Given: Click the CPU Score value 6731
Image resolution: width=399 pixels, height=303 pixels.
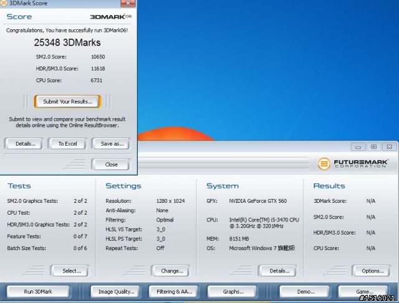Looking at the screenshot, I should coord(97,80).
